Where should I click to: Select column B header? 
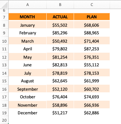(x=60, y=5)
